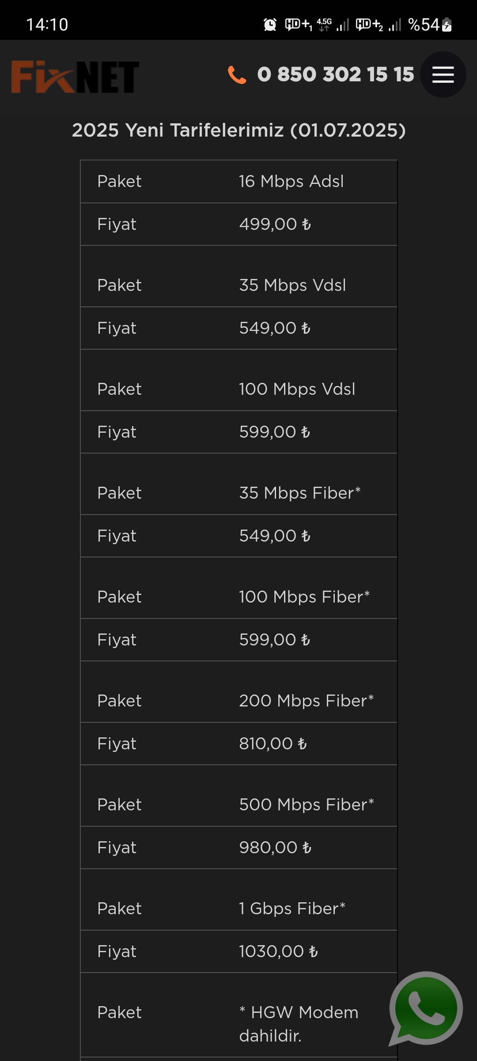Open the hamburger menu button
Viewport: 477px width, 1061px height.
443,74
